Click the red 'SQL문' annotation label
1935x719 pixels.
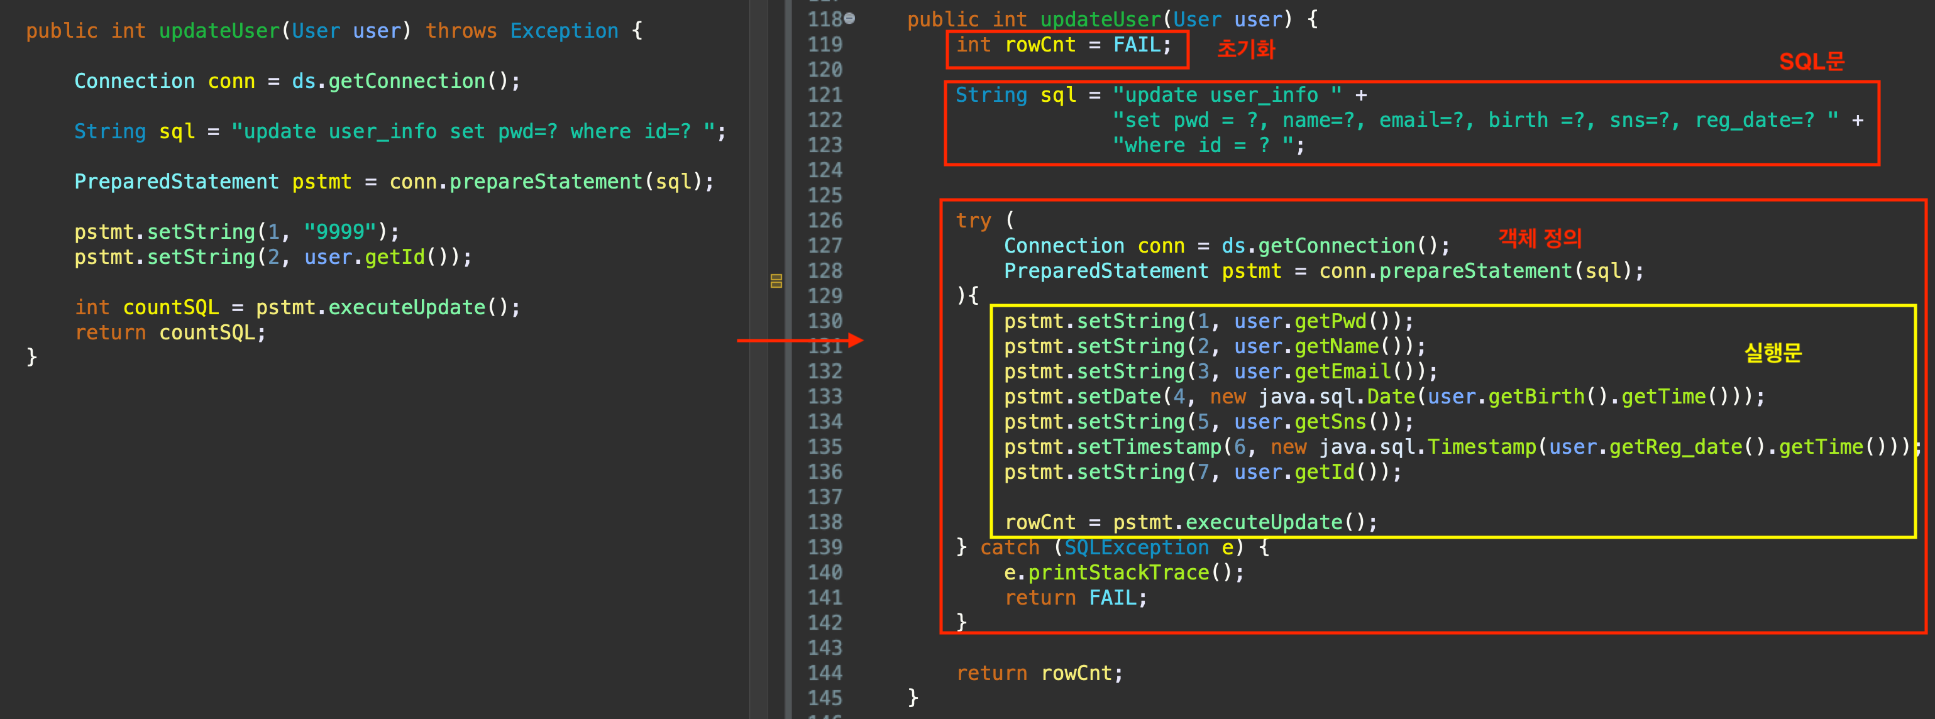pyautogui.click(x=1811, y=62)
